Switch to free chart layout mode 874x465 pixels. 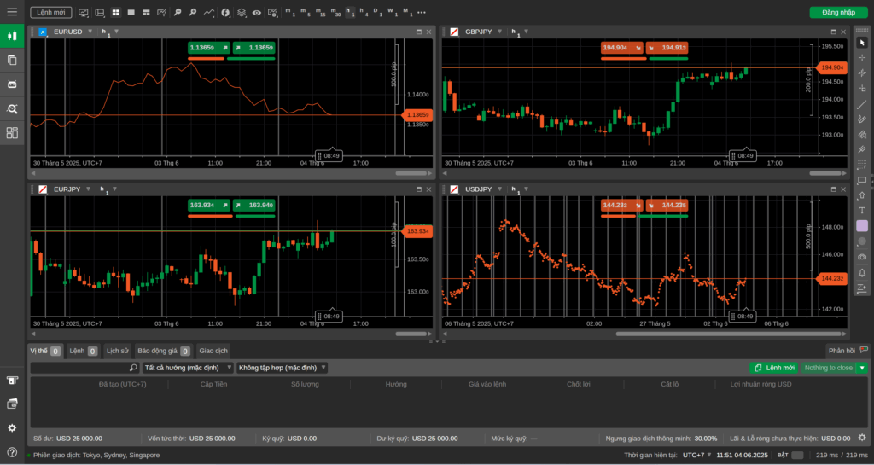coord(146,12)
